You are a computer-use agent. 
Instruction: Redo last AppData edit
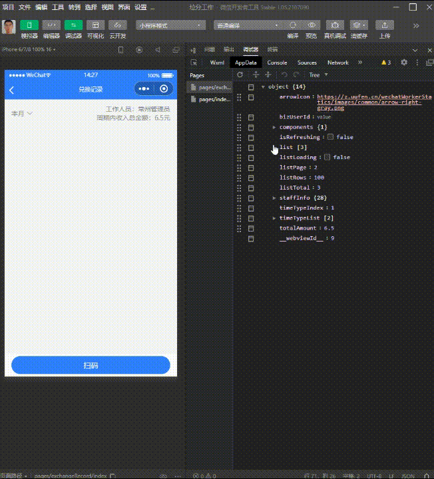point(296,75)
